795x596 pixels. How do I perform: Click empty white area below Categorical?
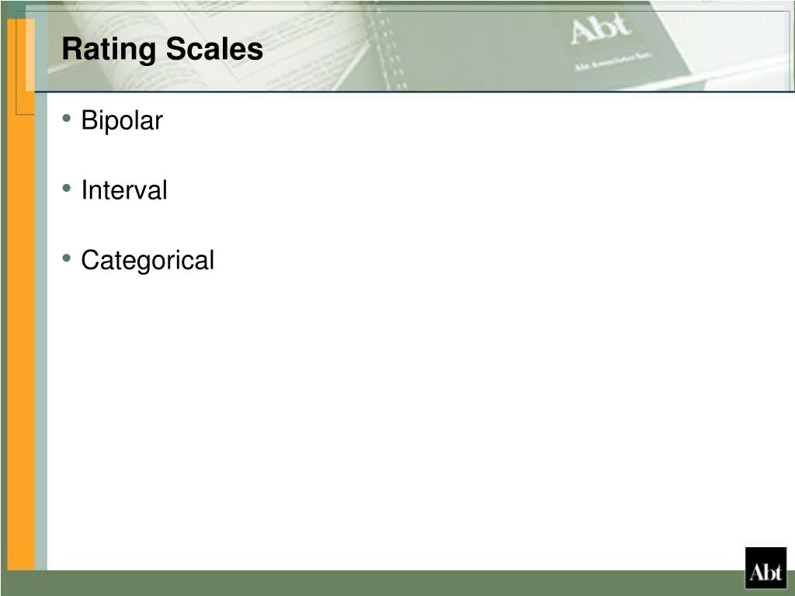click(x=405, y=416)
